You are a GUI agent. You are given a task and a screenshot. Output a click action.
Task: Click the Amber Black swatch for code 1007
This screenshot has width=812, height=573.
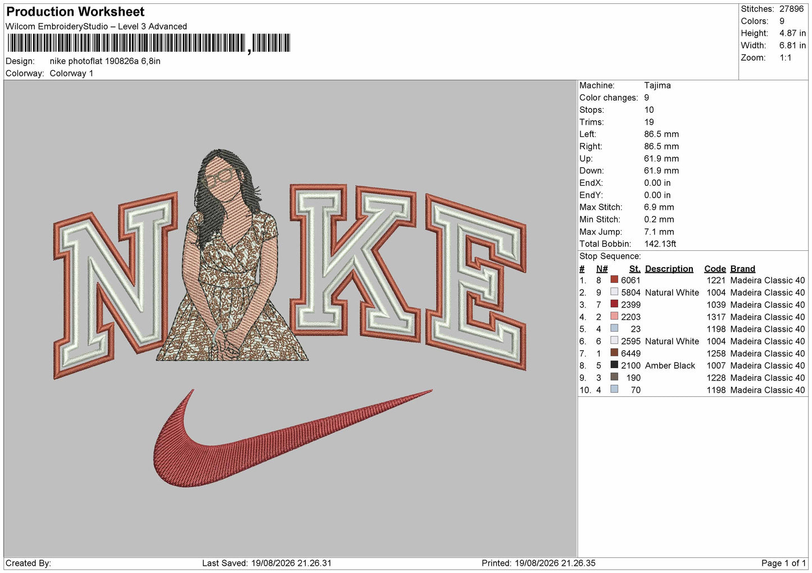[614, 365]
